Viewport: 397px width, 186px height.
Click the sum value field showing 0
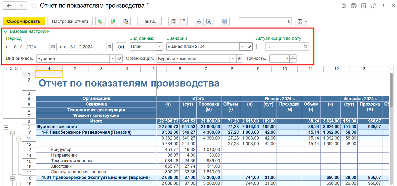tap(265, 21)
